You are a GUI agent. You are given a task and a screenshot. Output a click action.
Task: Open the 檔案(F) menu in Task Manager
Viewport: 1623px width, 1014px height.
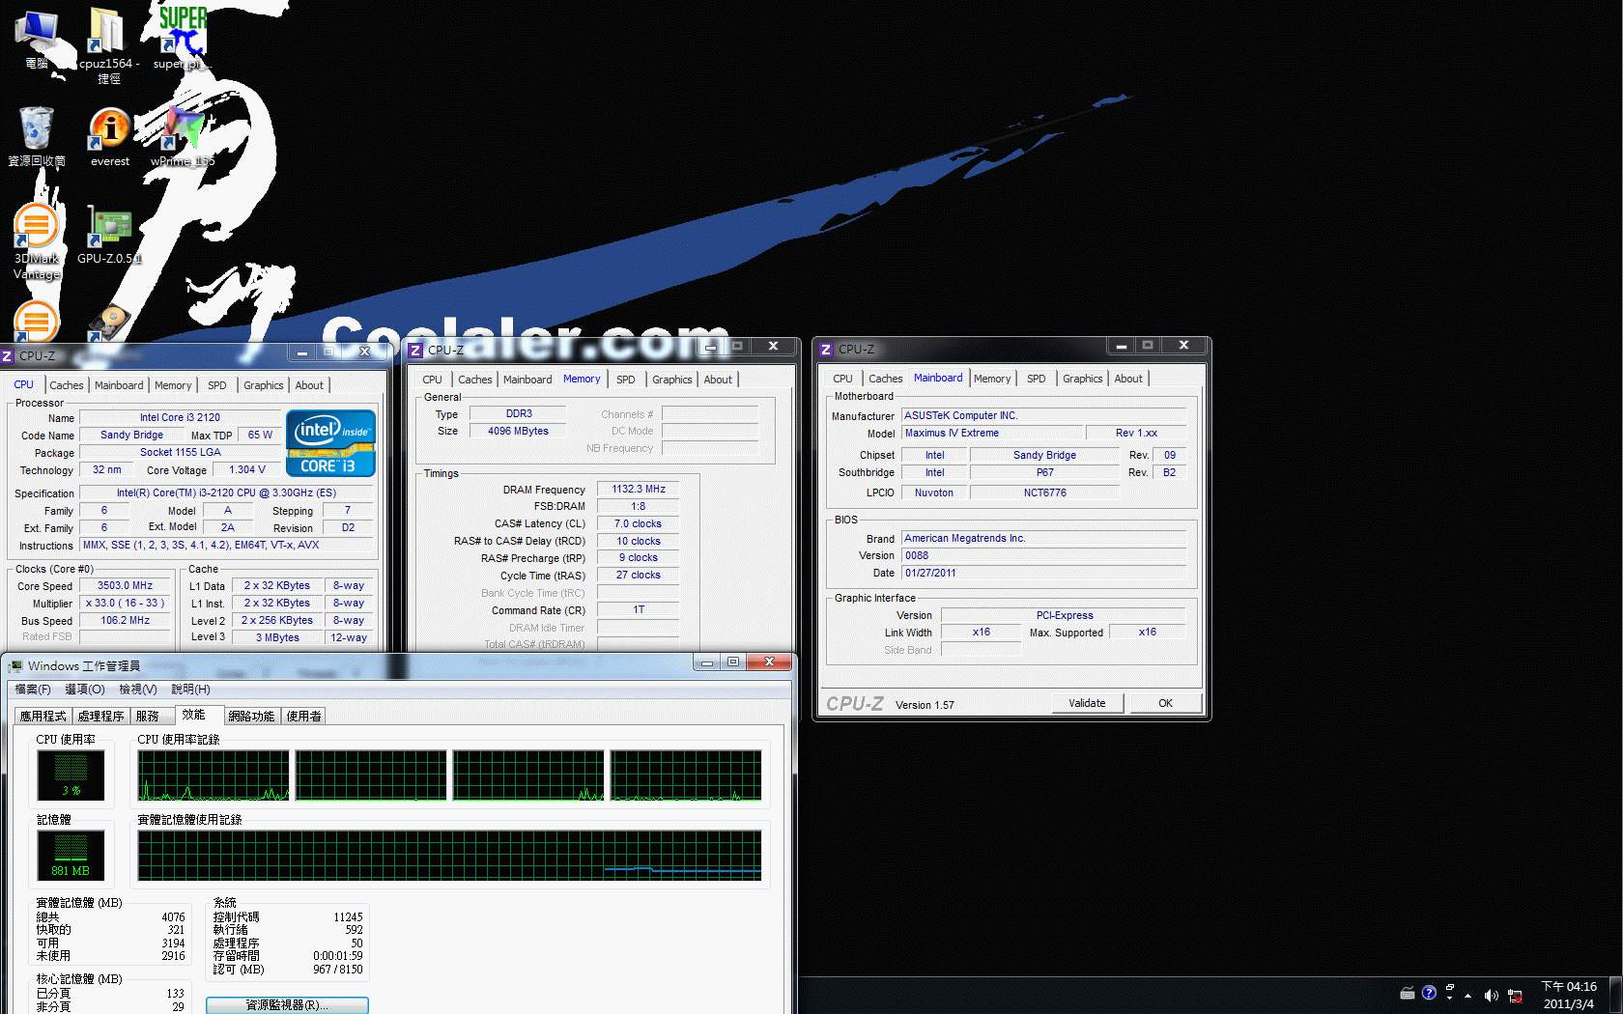33,690
